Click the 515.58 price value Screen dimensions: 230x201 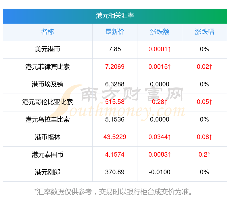click(115, 102)
